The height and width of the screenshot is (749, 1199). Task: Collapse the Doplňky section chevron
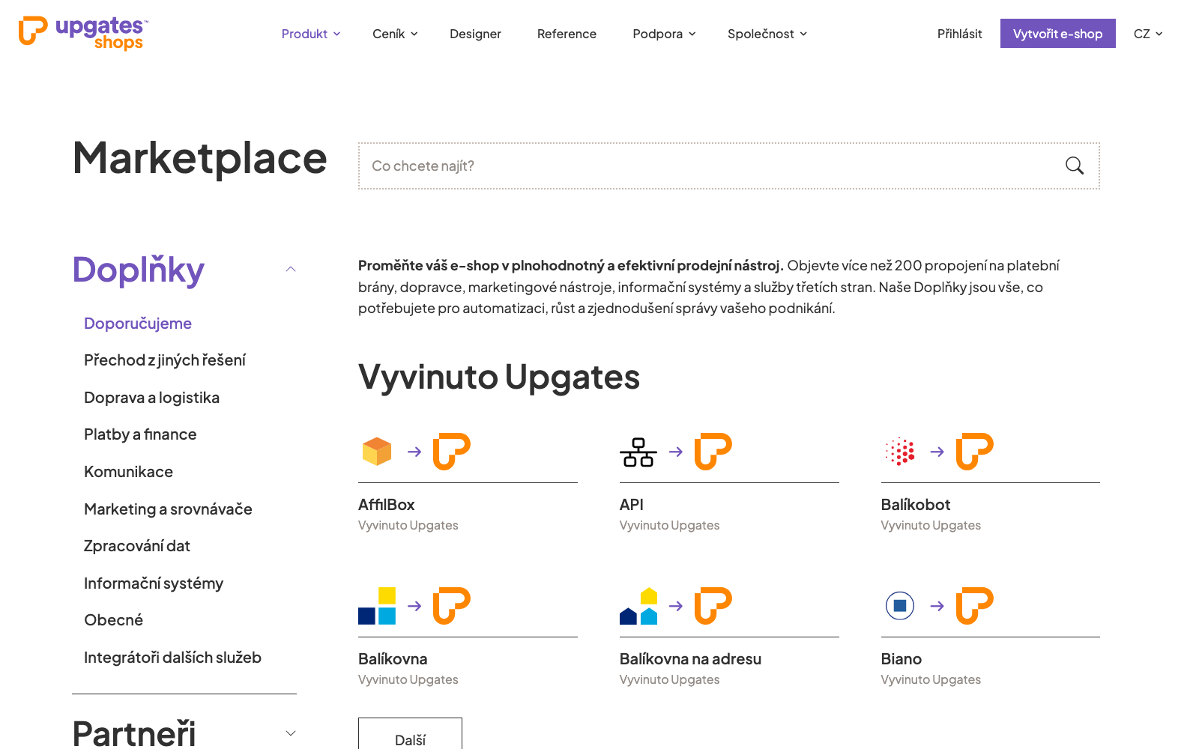291,269
